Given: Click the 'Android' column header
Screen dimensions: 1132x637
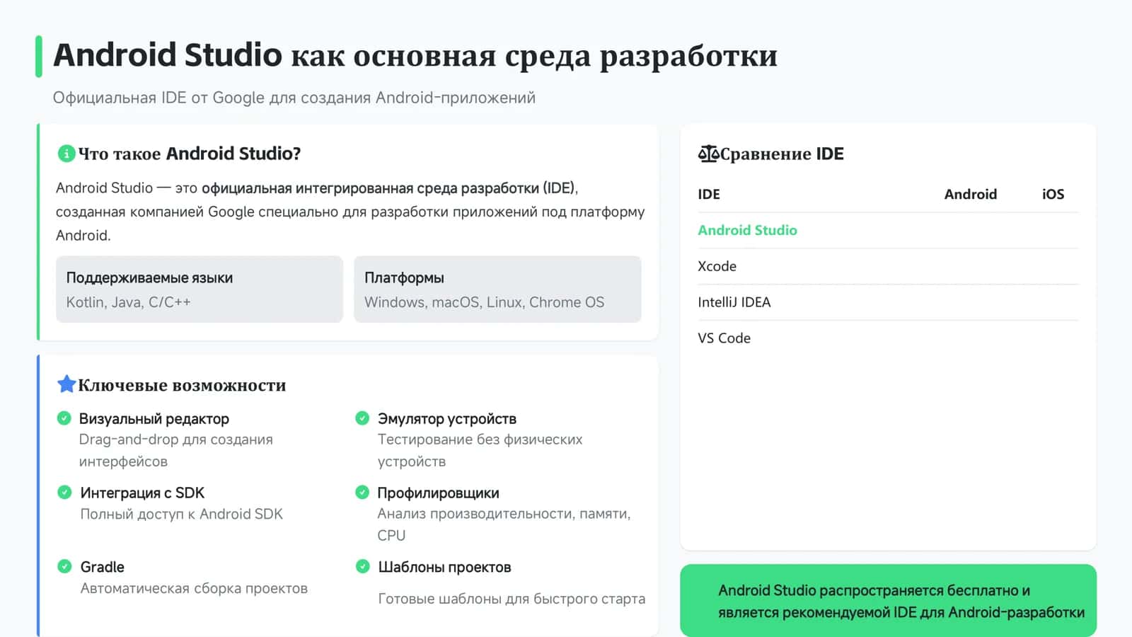Looking at the screenshot, I should pyautogui.click(x=971, y=194).
